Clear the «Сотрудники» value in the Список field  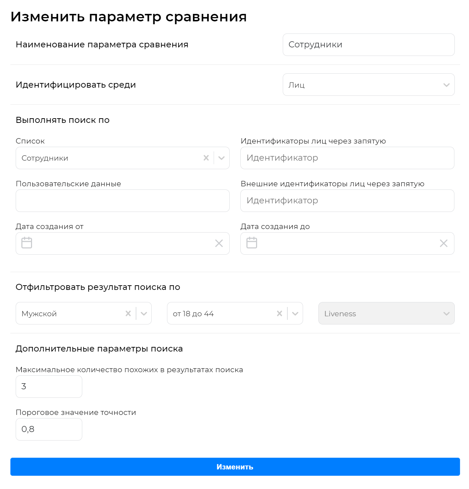[x=206, y=157]
